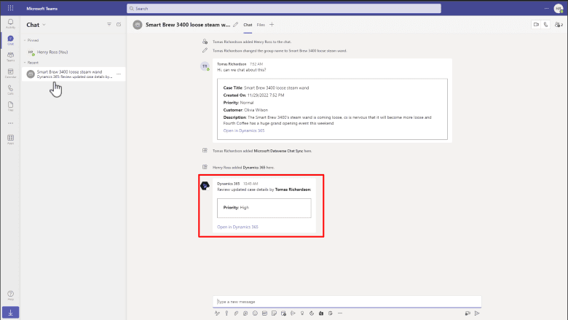
Task: Click the 'Hi, can we chat about this?' message
Action: (x=241, y=70)
